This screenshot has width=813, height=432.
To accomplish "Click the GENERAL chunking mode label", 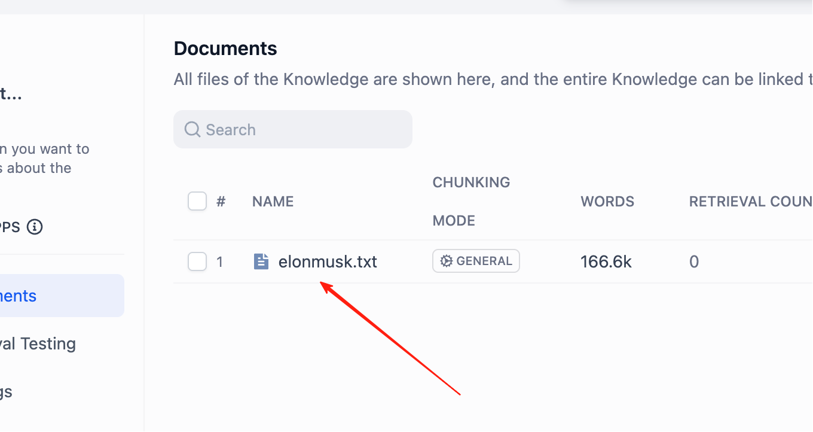I will pyautogui.click(x=484, y=261).
